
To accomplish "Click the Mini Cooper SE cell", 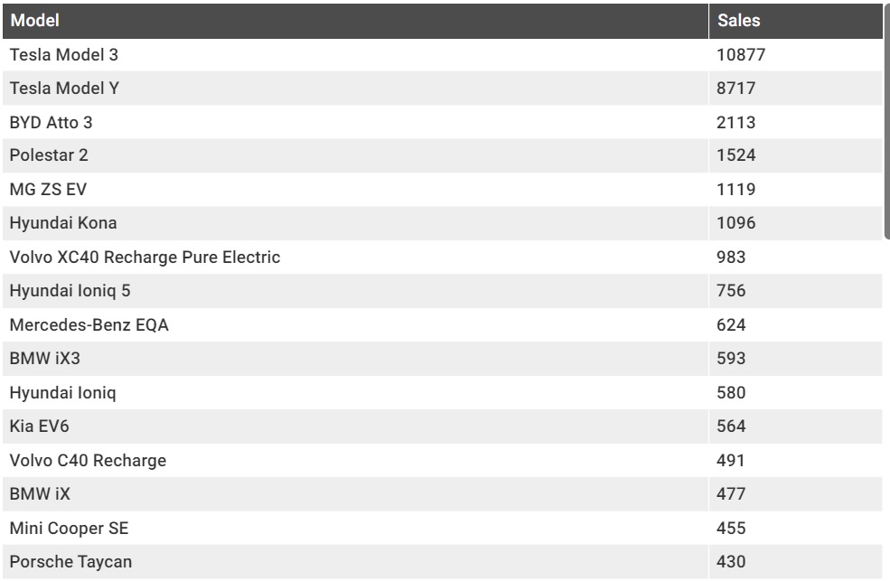I will [x=61, y=529].
